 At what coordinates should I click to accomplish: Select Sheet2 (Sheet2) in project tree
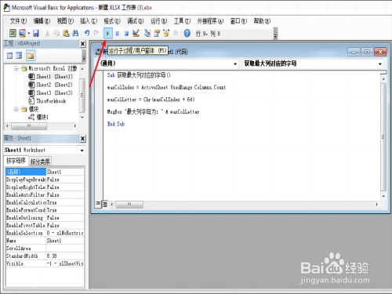click(50, 85)
